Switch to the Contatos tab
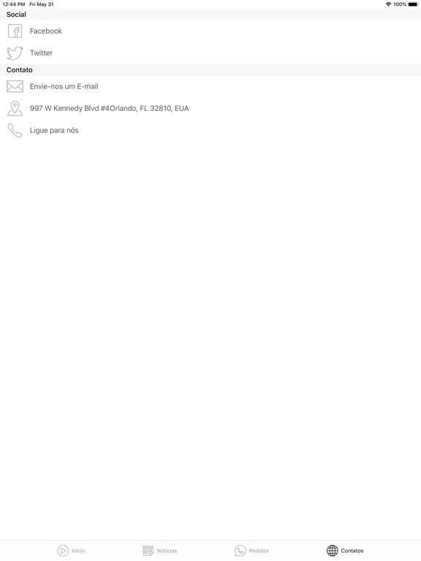This screenshot has width=421, height=561. [345, 550]
